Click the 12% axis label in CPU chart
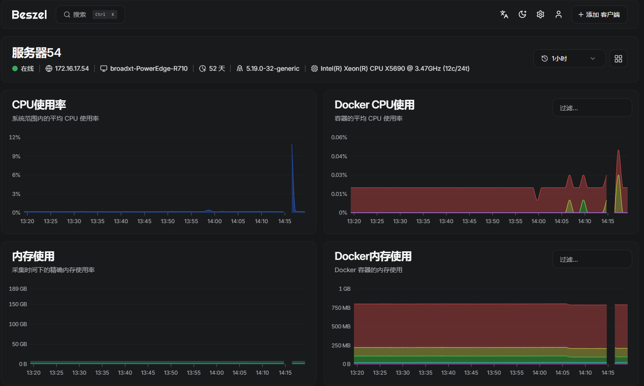 pyautogui.click(x=15, y=137)
